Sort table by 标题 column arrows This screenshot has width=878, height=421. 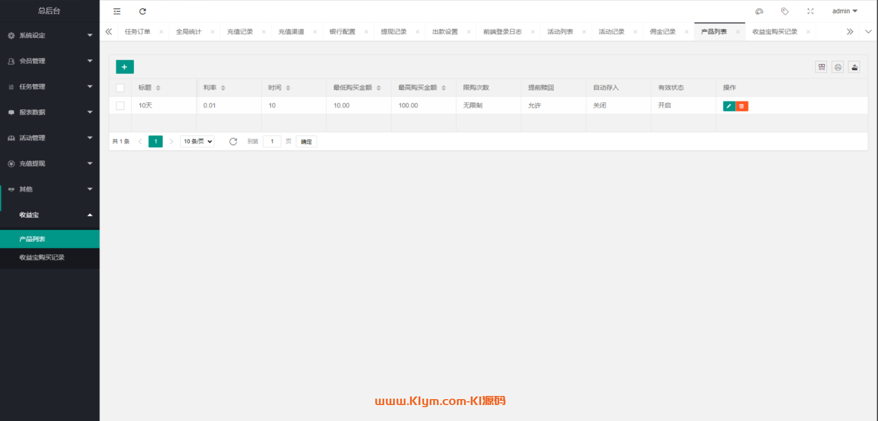158,88
